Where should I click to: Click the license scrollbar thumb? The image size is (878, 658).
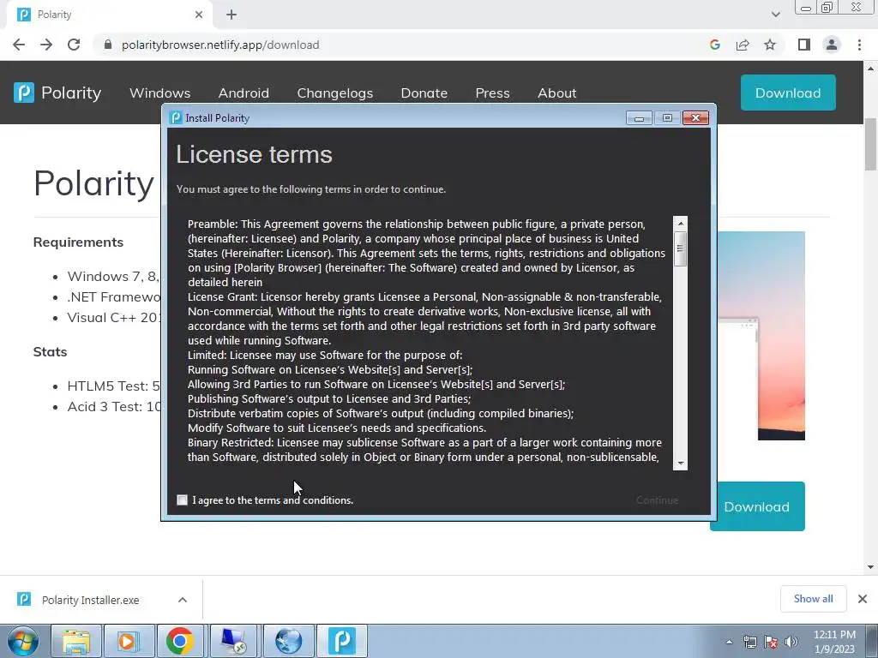click(x=680, y=248)
